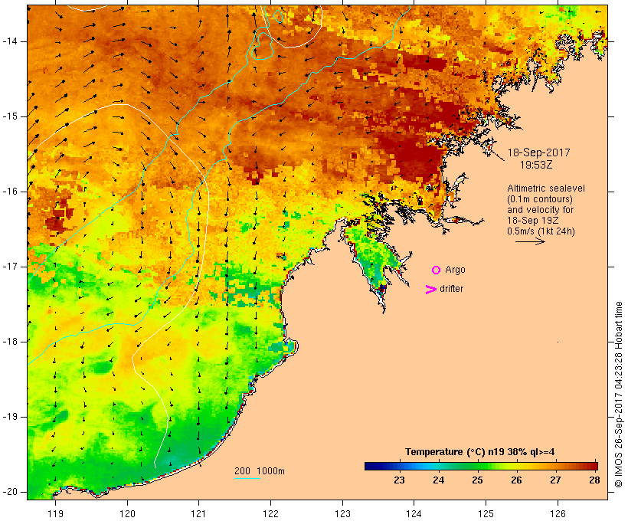Screen dimensions: 628x521
Task: Click the color bar label 27
Action: pyautogui.click(x=555, y=480)
